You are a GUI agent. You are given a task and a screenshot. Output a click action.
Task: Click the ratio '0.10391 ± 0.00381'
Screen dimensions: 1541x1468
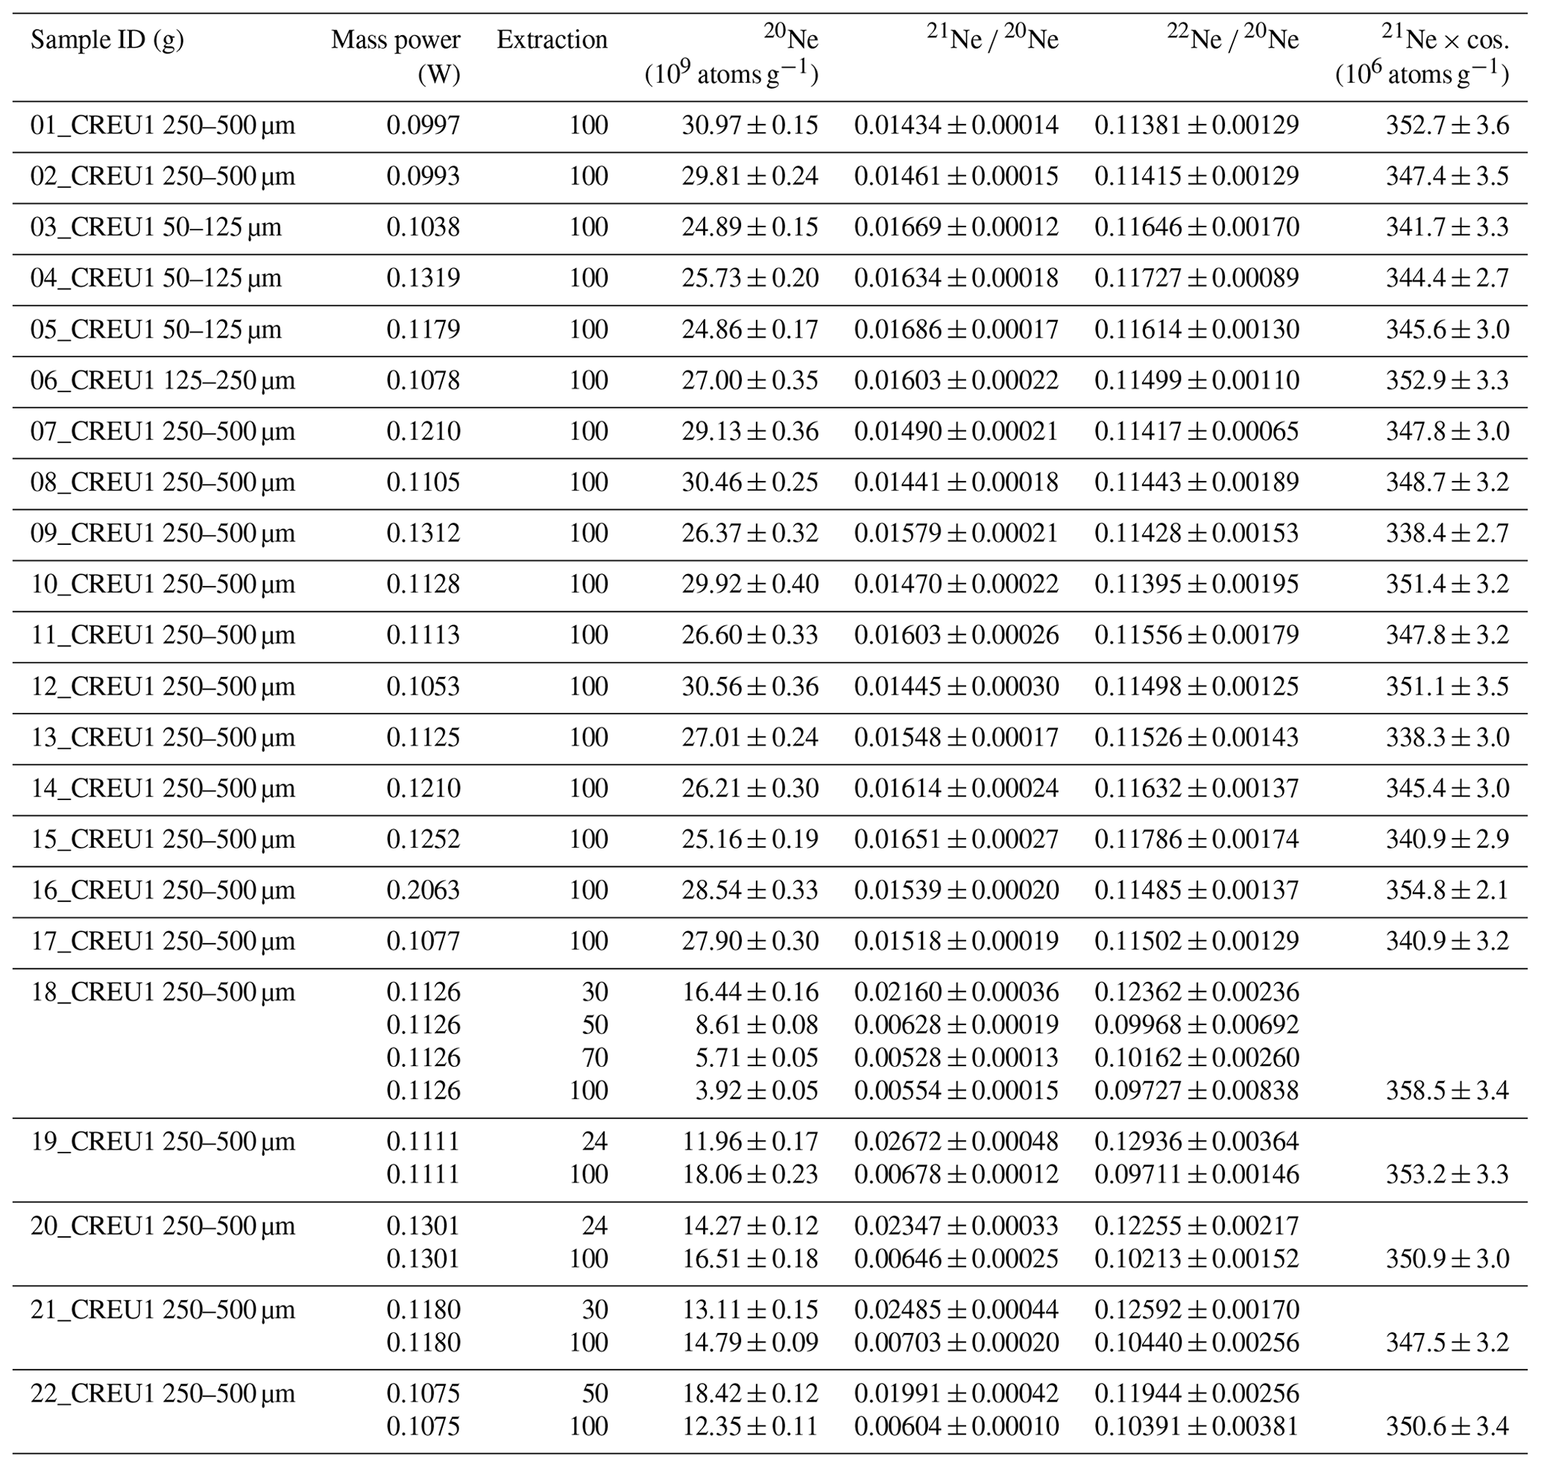point(1197,1426)
